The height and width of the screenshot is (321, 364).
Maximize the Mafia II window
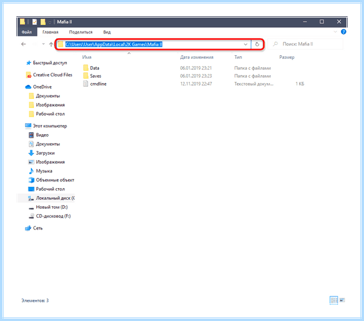point(322,22)
